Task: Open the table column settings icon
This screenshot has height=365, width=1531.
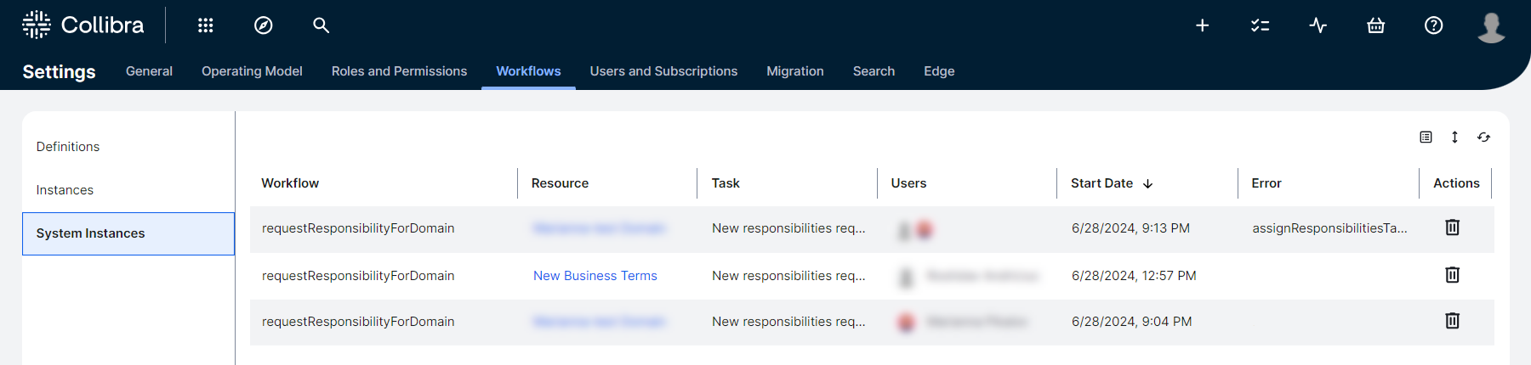Action: (1426, 138)
